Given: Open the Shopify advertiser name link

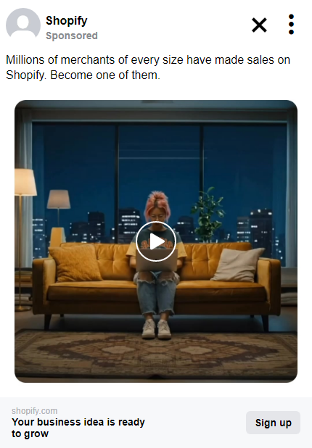Looking at the screenshot, I should tap(67, 21).
